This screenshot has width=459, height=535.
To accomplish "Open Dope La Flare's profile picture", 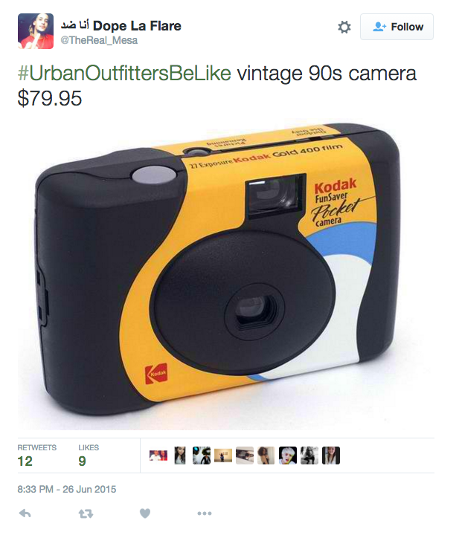I will coord(36,31).
